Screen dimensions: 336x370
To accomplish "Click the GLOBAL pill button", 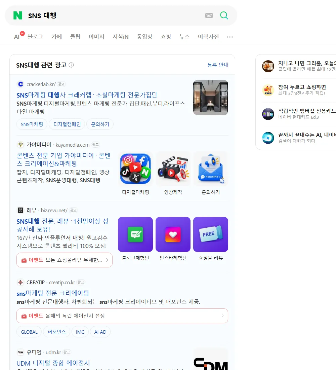I will (29, 332).
